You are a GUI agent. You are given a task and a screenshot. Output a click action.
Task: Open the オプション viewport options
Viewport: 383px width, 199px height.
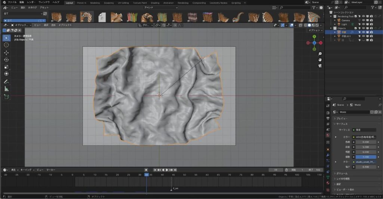click(x=315, y=30)
